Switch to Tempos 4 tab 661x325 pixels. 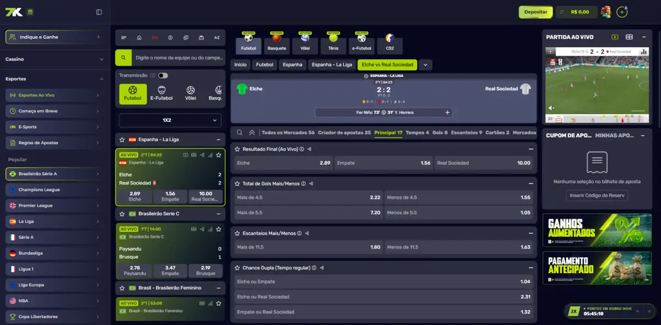click(x=417, y=132)
